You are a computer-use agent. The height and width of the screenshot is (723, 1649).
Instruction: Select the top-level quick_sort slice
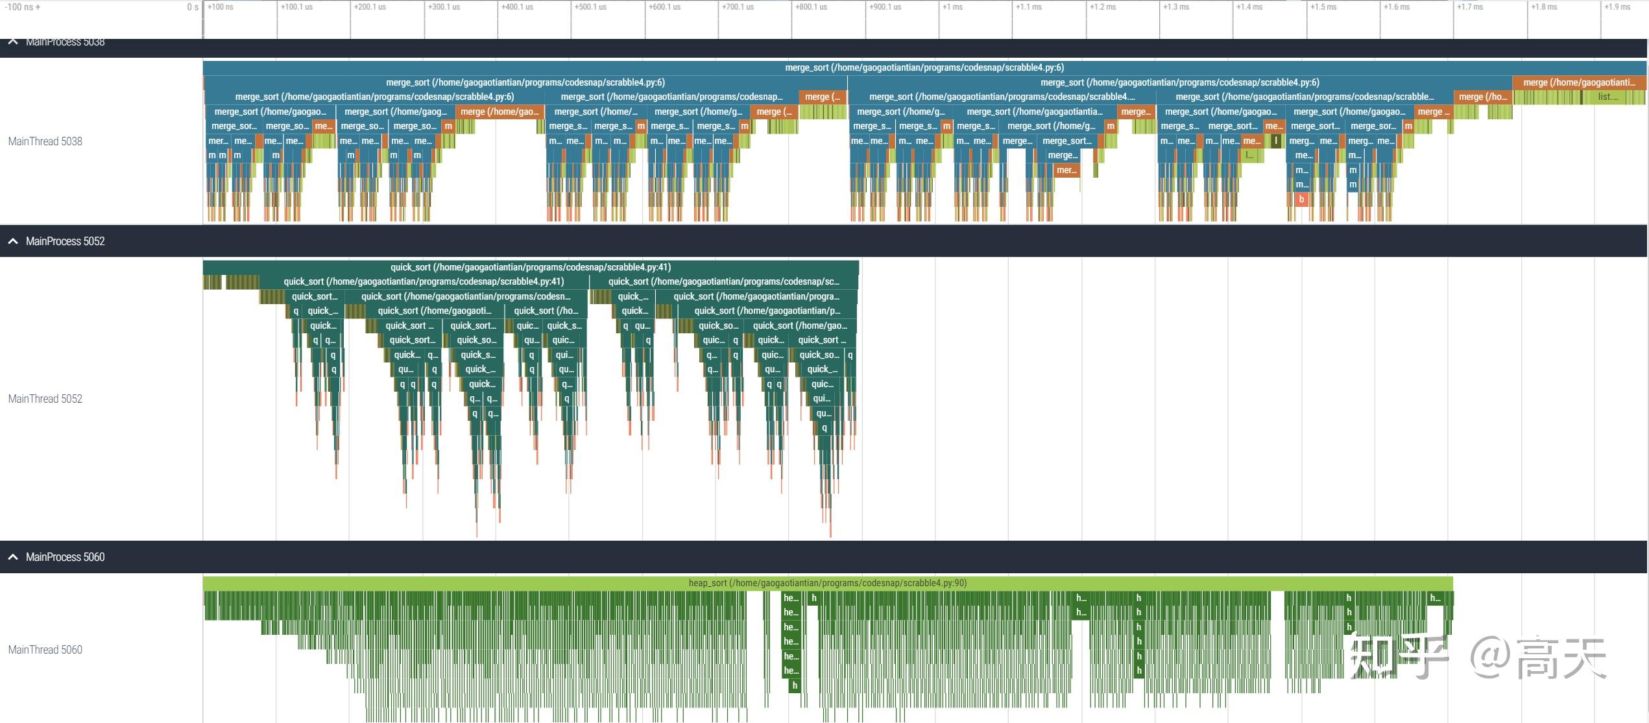coord(530,267)
